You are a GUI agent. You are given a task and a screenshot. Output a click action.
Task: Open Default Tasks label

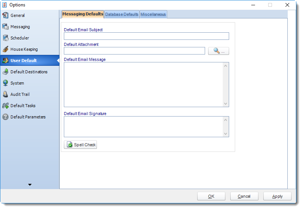[23, 106]
